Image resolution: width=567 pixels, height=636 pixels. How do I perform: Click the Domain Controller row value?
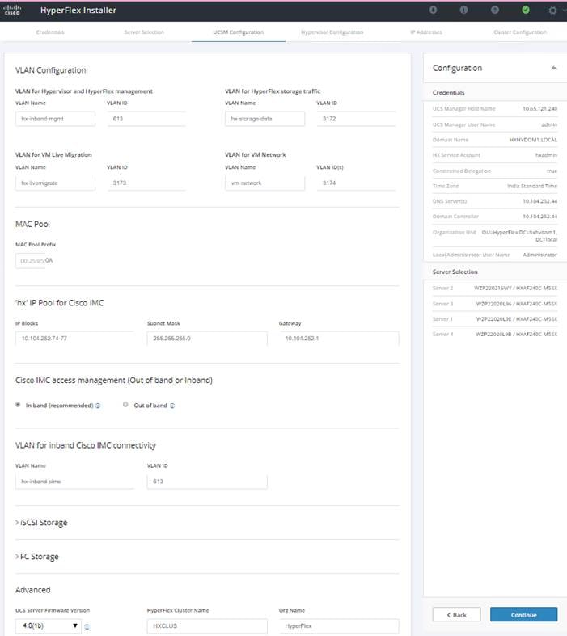(539, 217)
